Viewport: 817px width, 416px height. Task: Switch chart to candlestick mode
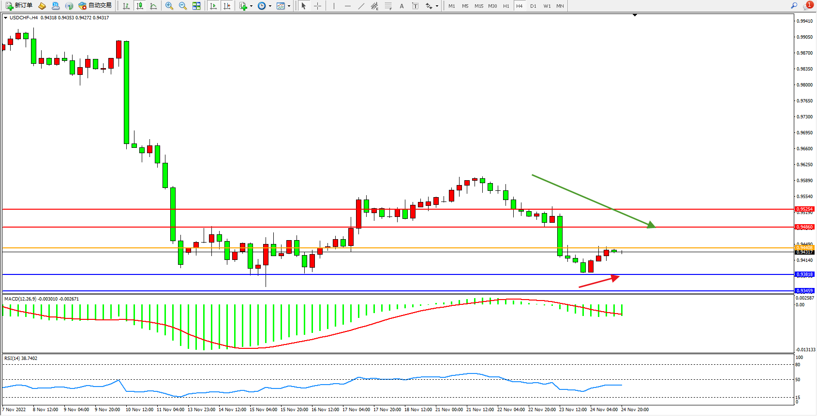[x=140, y=6]
